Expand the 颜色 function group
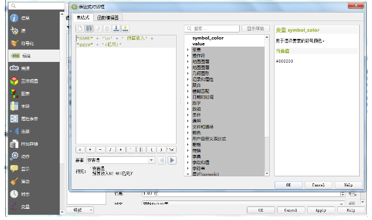 (188, 133)
